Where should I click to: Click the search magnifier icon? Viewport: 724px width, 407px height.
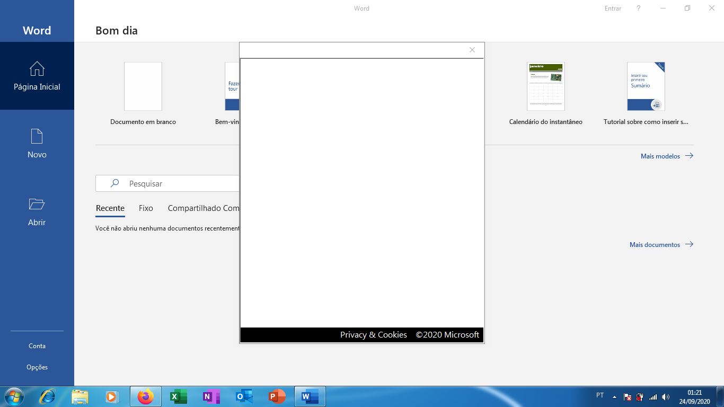(114, 183)
